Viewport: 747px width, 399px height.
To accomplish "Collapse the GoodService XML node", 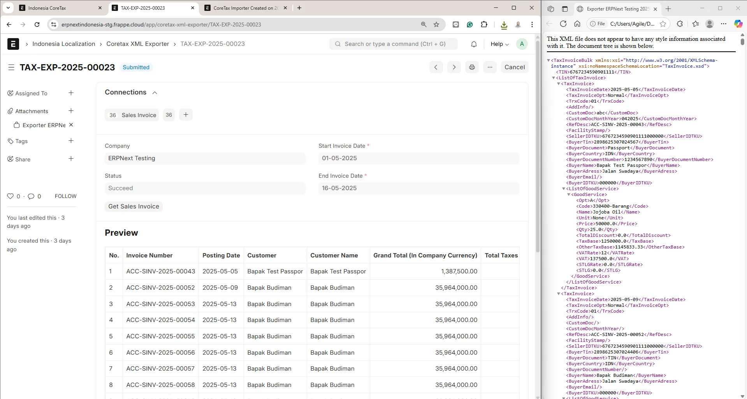I will point(569,194).
